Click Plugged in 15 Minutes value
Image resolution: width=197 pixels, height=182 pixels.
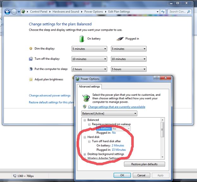(119, 150)
